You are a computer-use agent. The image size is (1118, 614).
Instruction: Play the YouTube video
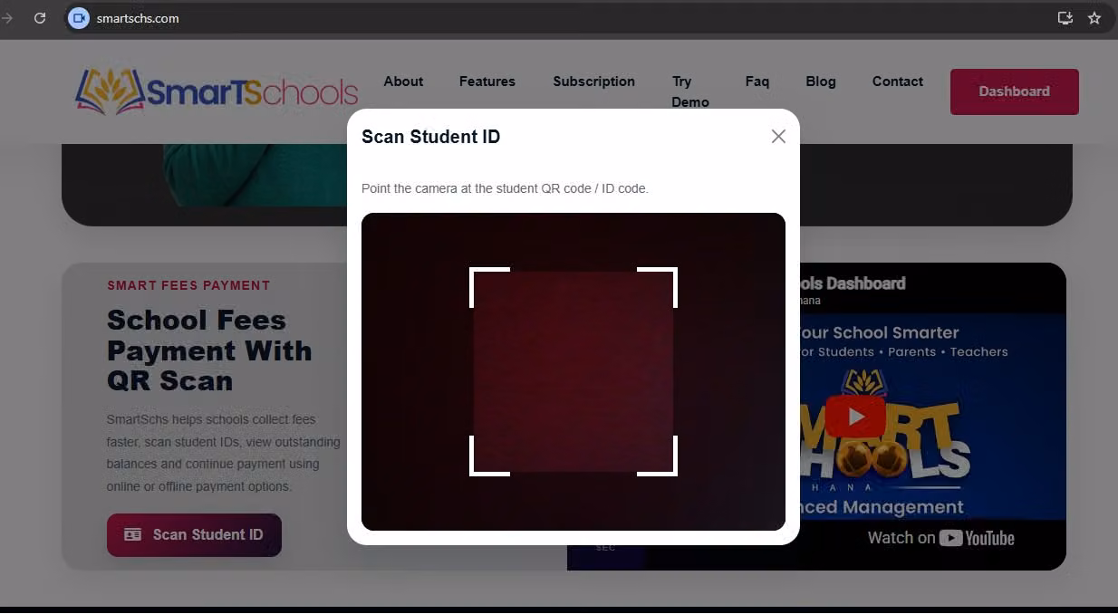click(x=855, y=417)
